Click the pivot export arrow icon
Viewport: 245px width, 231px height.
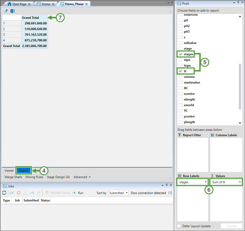pyautogui.click(x=6, y=11)
